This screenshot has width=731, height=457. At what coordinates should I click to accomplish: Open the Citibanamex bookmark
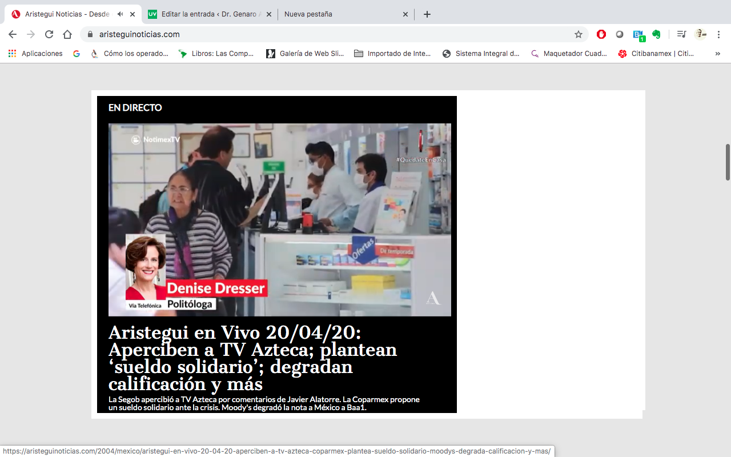tap(656, 54)
